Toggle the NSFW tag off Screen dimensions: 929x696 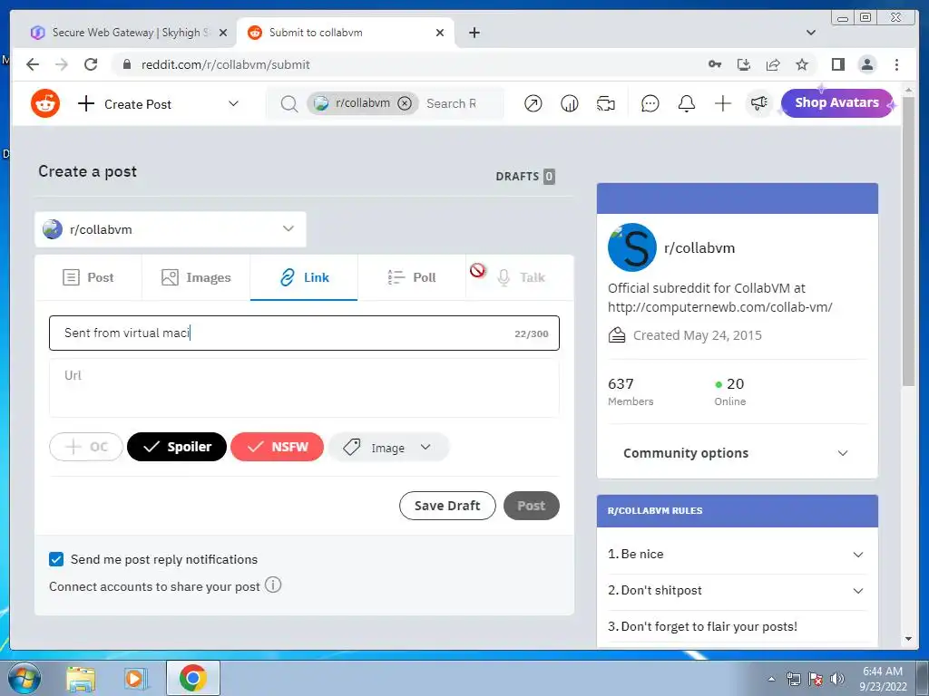[277, 447]
